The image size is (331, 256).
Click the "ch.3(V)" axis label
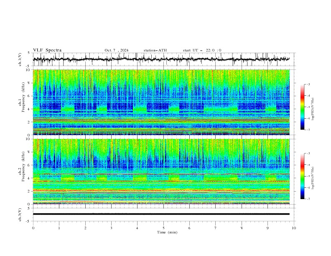click(20, 215)
